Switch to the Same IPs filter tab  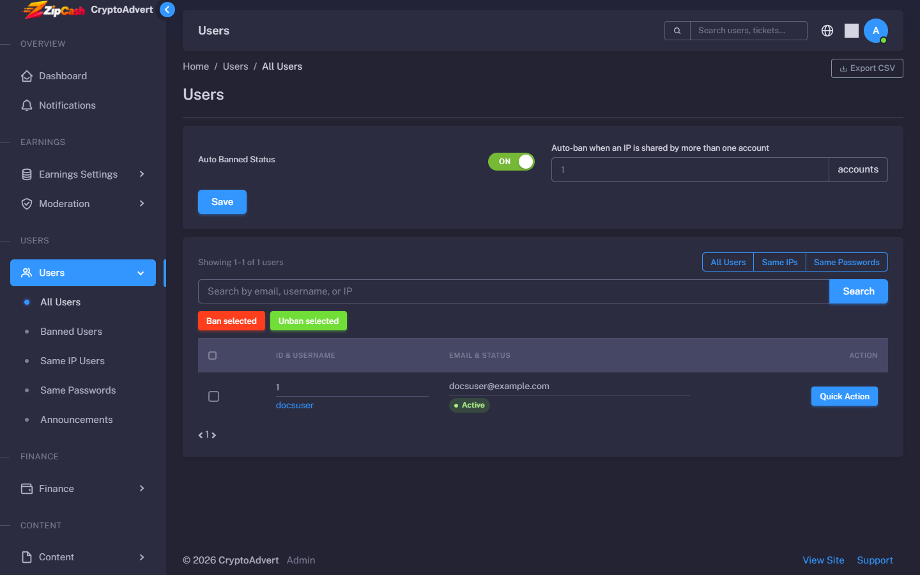click(x=779, y=263)
